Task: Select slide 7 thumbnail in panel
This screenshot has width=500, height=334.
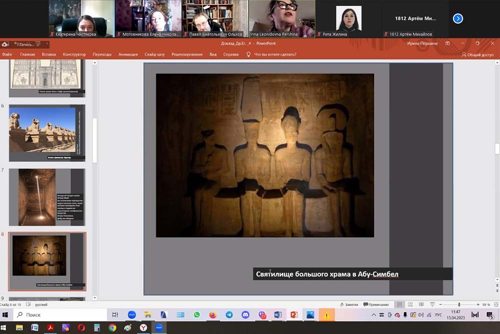Action: 47,197
